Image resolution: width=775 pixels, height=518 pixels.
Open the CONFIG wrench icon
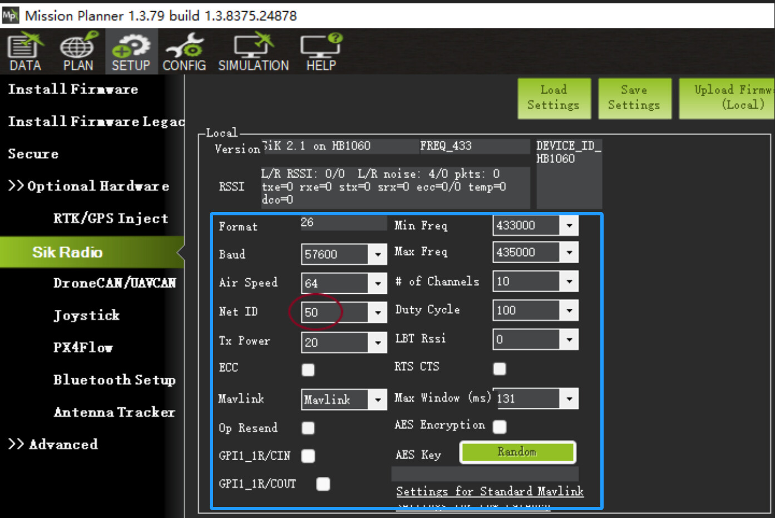click(184, 51)
